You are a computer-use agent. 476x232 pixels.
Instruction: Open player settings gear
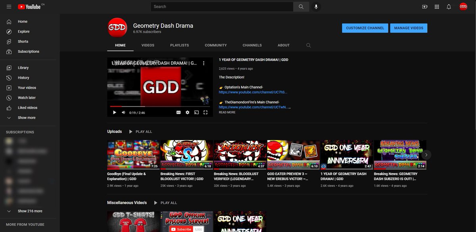(188, 112)
